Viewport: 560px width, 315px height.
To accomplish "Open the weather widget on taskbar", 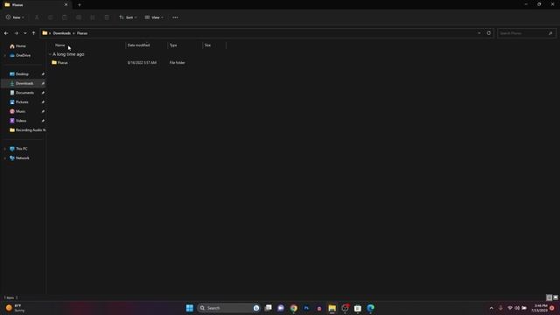I will (15, 308).
